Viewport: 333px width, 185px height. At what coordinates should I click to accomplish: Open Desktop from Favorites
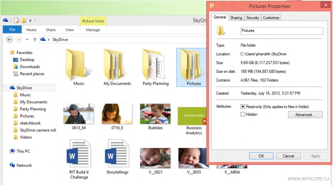[x=24, y=60]
